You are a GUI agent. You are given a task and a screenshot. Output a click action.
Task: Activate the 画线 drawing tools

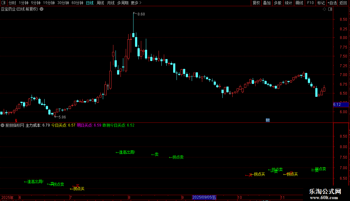[x=299, y=3]
